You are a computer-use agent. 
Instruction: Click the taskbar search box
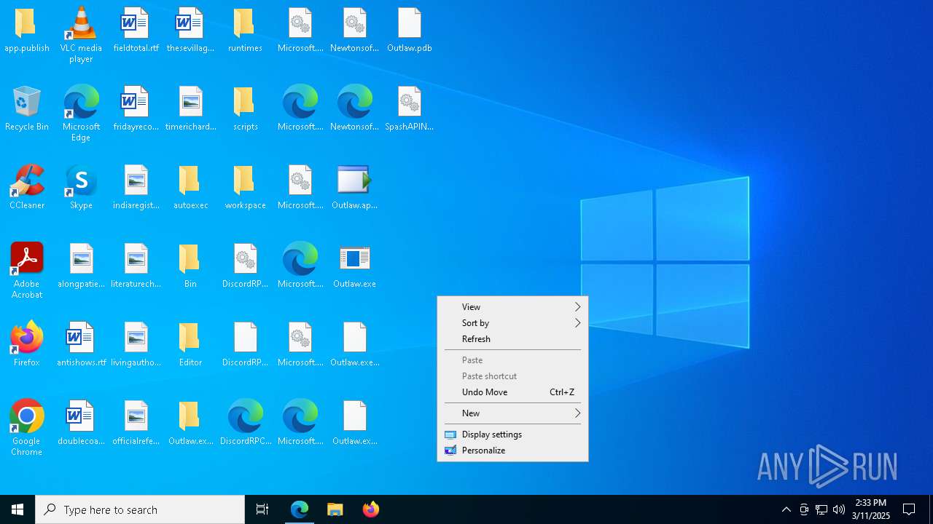140,509
